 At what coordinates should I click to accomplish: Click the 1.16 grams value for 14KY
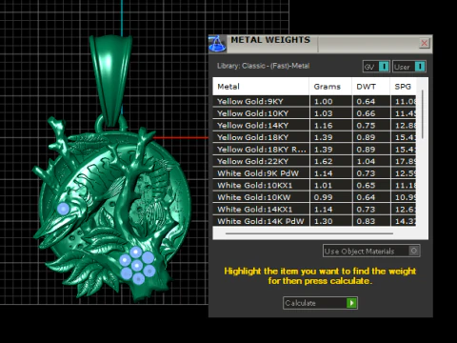tap(323, 126)
